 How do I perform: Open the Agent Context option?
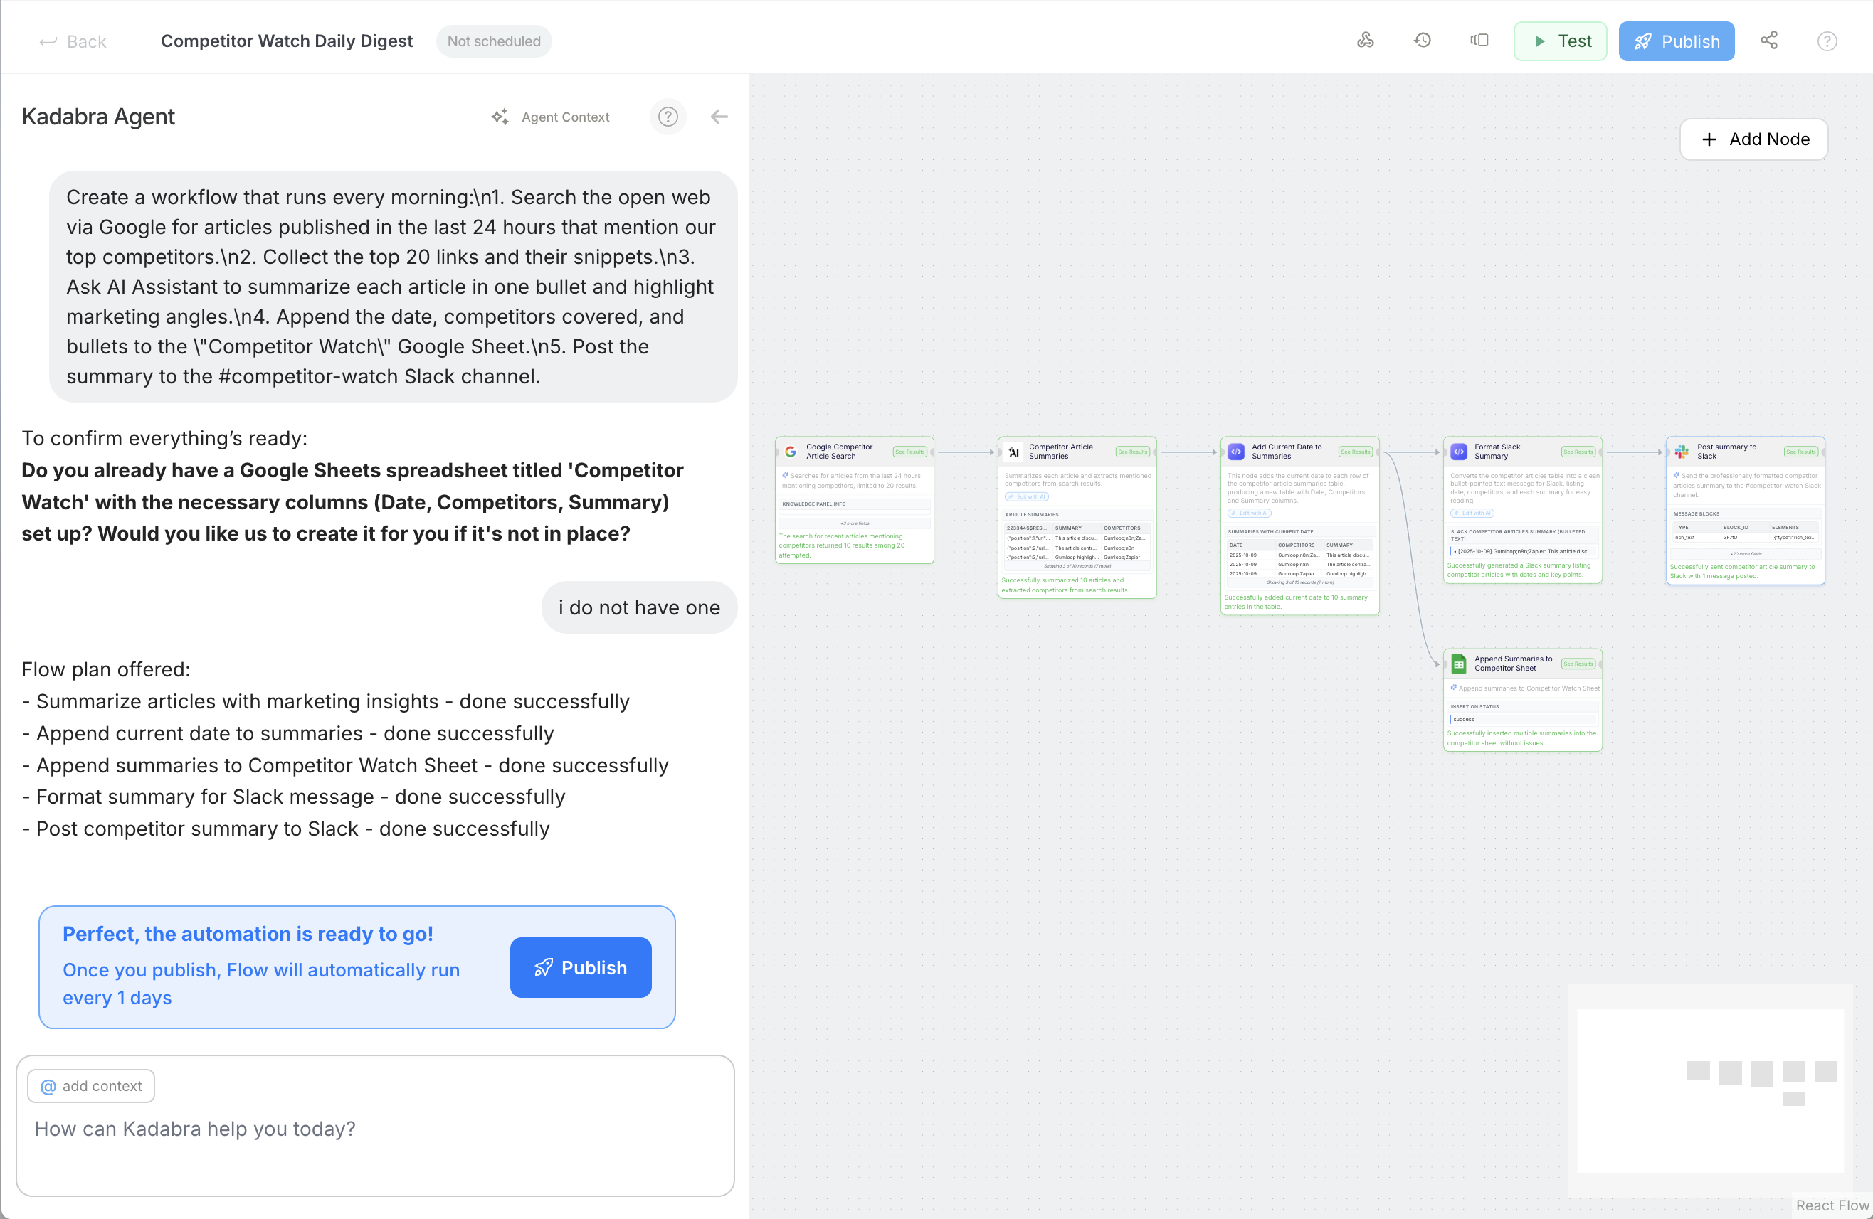pos(550,117)
